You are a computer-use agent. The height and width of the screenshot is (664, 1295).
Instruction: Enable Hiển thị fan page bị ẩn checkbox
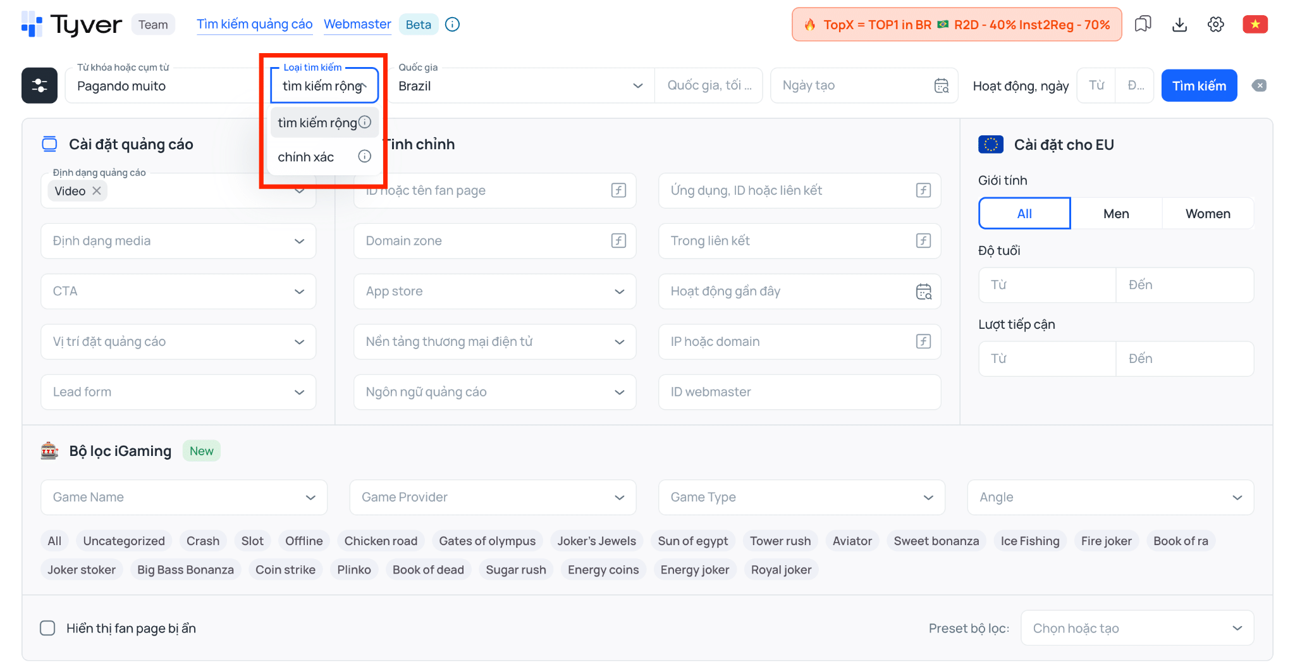point(47,628)
